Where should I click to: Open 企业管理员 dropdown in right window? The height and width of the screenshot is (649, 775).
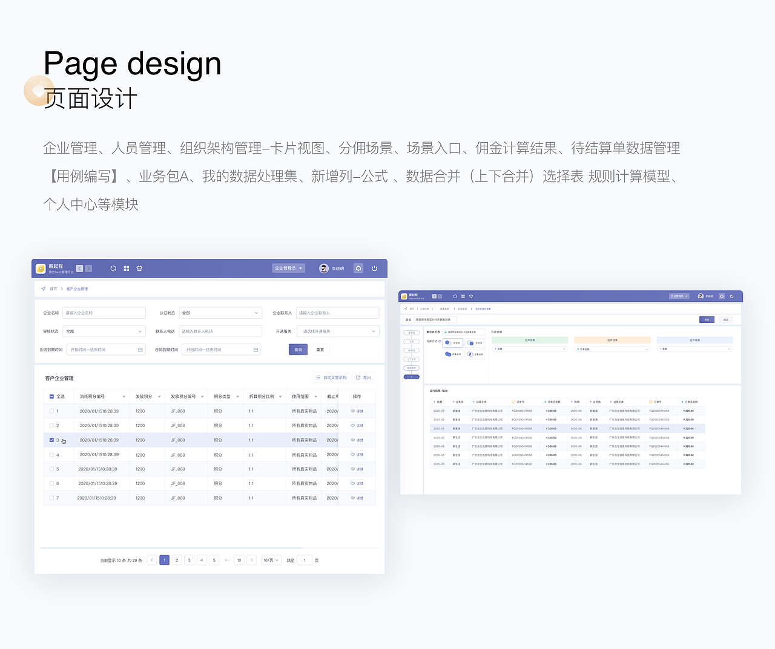(x=679, y=296)
